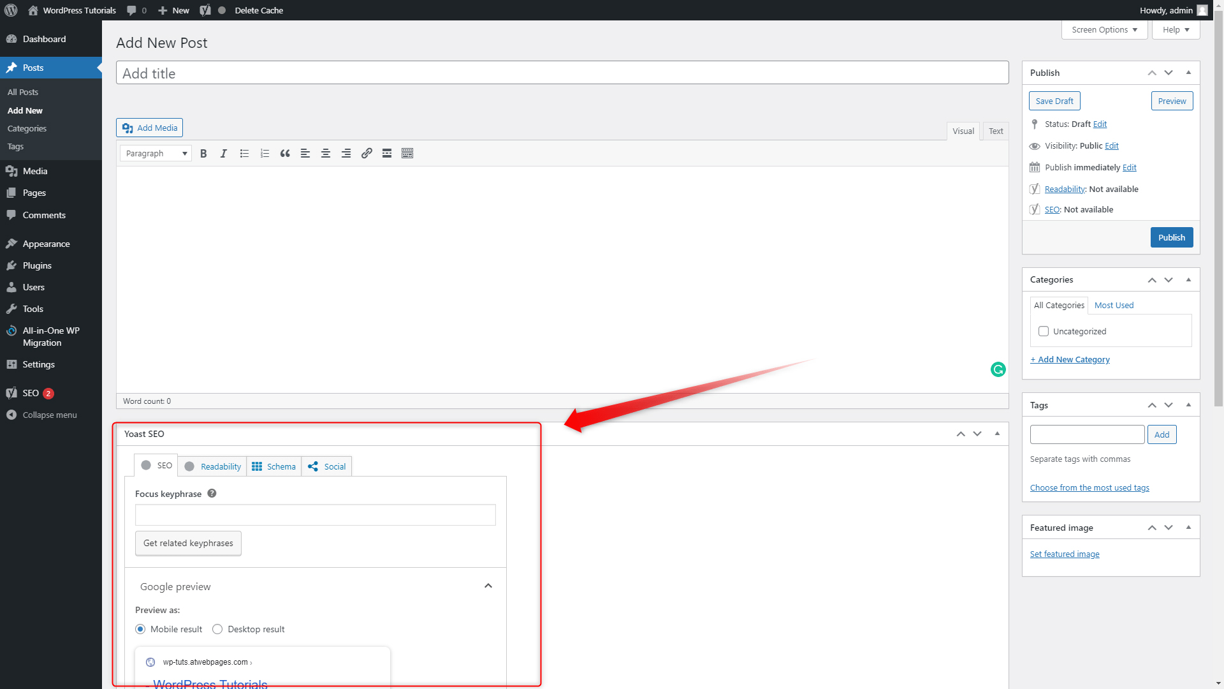Screen dimensions: 1224x689
Task: Toggle the Publish panel triangle
Action: [x=1188, y=73]
